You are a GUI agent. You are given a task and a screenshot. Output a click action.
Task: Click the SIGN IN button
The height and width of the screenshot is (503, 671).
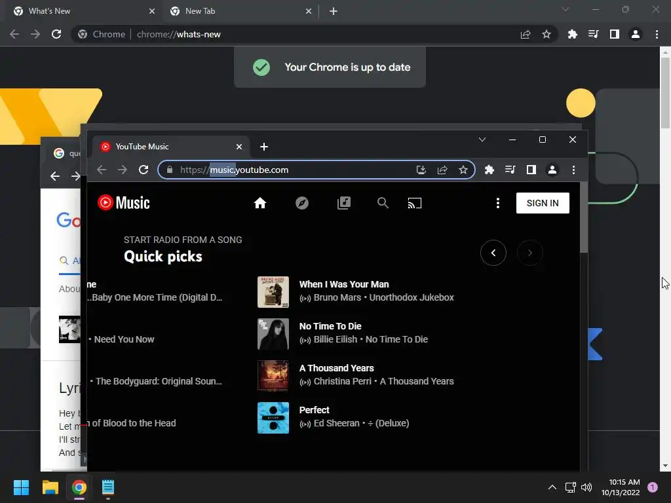543,203
